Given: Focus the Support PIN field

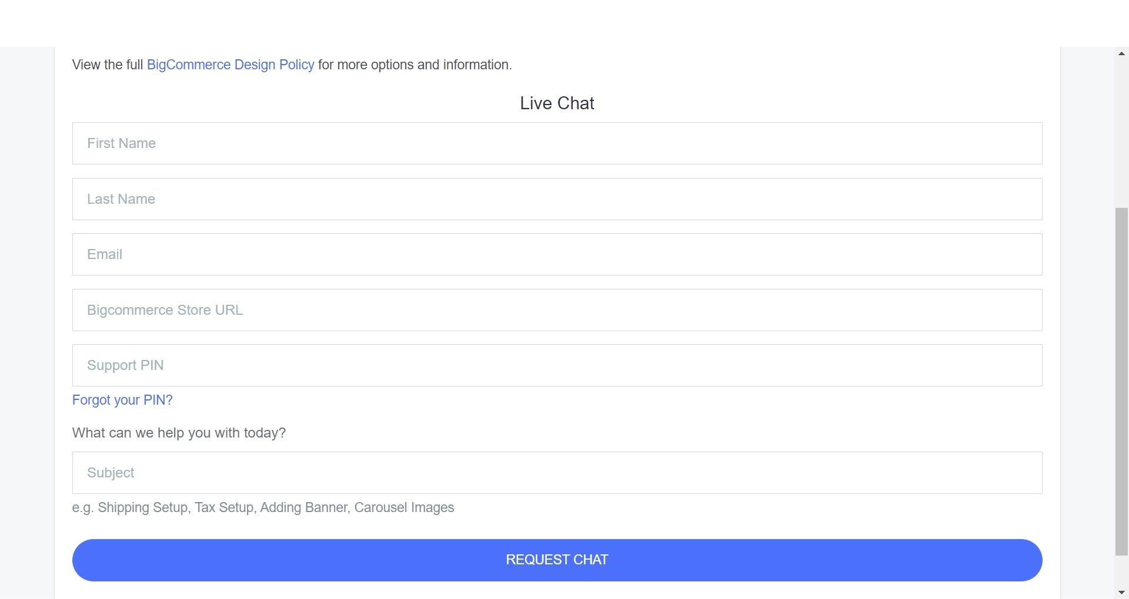Looking at the screenshot, I should (x=557, y=365).
